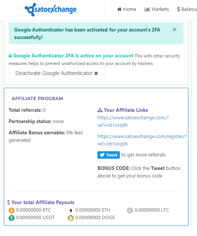The height and width of the screenshot is (236, 197).
Task: Click the Ethereum ETH payout icon
Action: pos(71,210)
